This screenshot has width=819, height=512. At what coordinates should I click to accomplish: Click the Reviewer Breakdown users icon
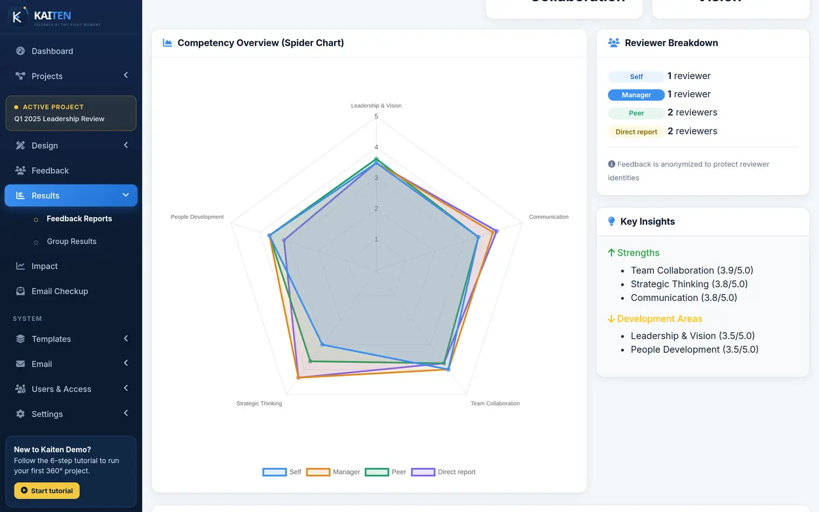point(614,43)
